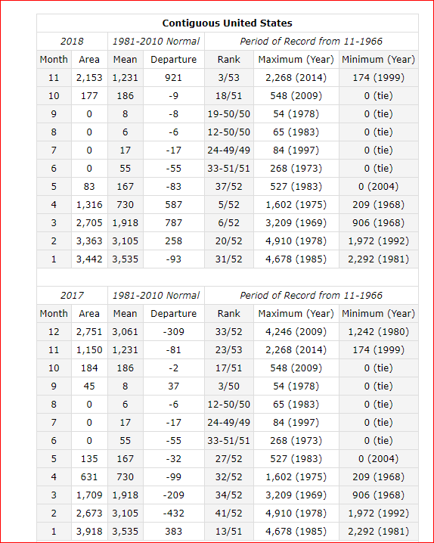This screenshot has height=543, width=434.
Task: Click 2017 September area value 45
Action: coord(89,386)
